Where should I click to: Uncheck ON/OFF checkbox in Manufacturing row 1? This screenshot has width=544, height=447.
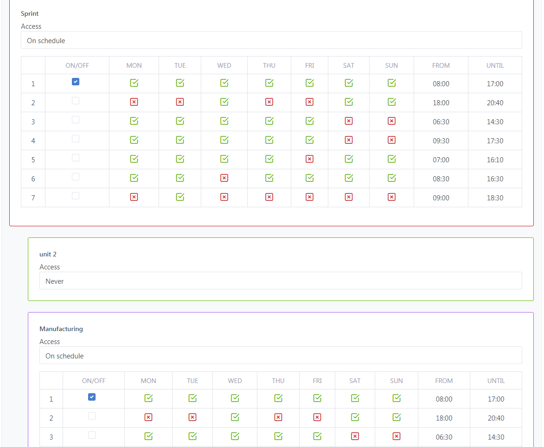tap(92, 397)
